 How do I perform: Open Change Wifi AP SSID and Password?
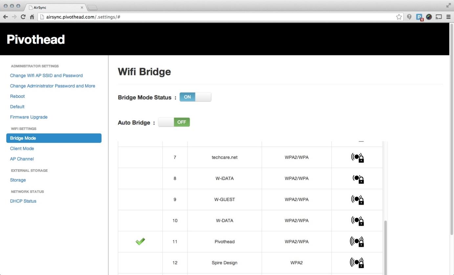[x=46, y=75]
